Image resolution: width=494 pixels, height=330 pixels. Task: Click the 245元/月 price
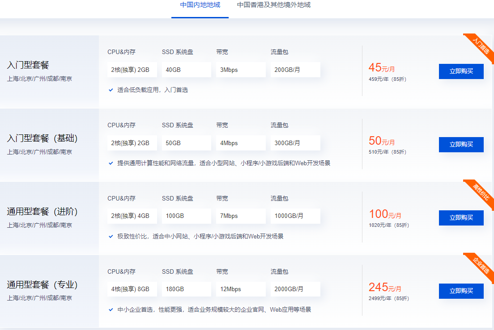385,288
